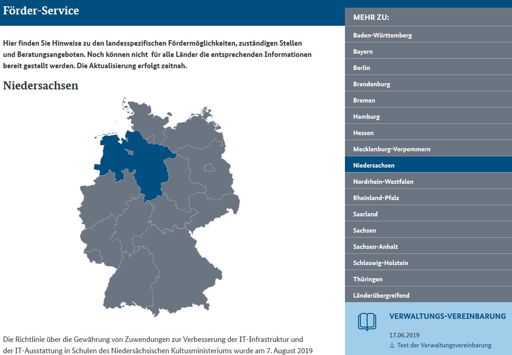Open Mecklenburg-Vorpommern funding page

pyautogui.click(x=392, y=148)
